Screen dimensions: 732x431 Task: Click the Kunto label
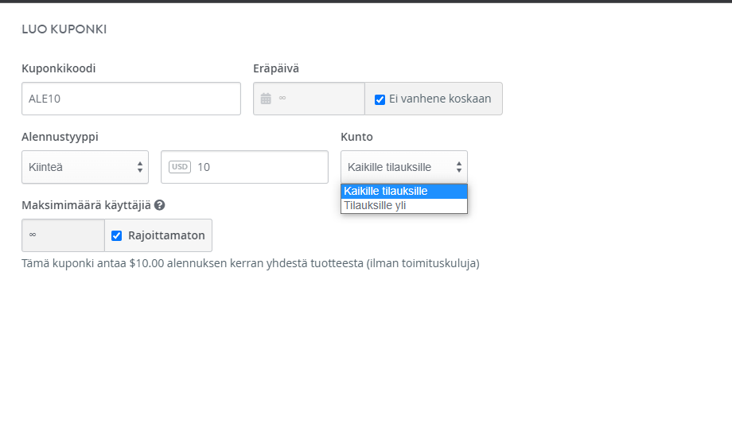pos(356,137)
